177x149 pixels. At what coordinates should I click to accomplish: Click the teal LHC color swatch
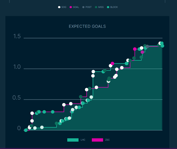pyautogui.click(x=73, y=140)
